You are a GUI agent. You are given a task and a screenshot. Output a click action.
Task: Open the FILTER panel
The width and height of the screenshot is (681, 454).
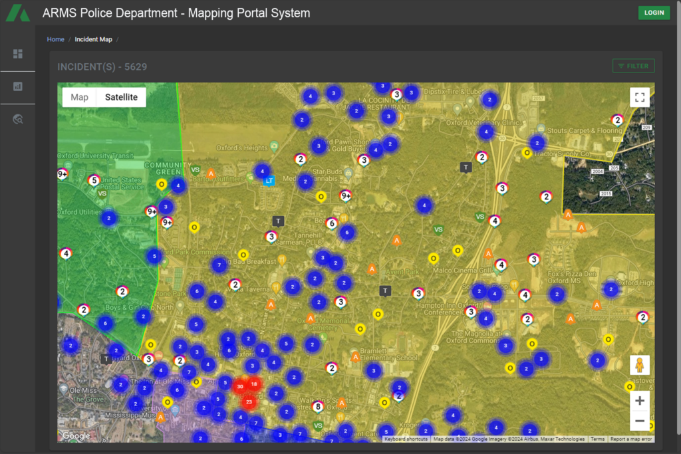click(x=633, y=66)
